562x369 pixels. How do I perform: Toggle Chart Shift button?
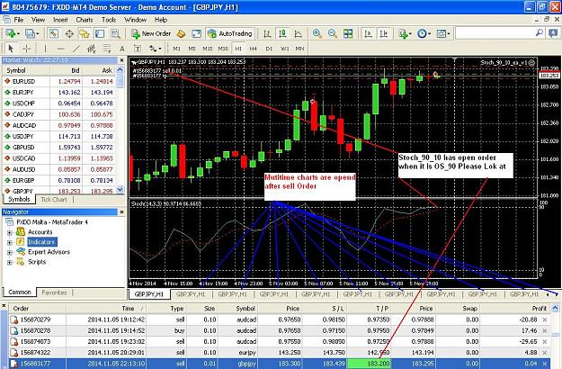pos(383,33)
